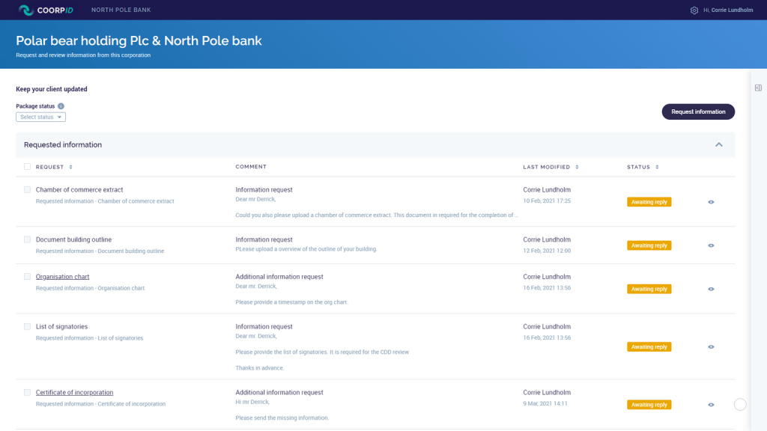View List of signatories via eye icon
Viewport: 767px width, 431px height.
coord(711,347)
